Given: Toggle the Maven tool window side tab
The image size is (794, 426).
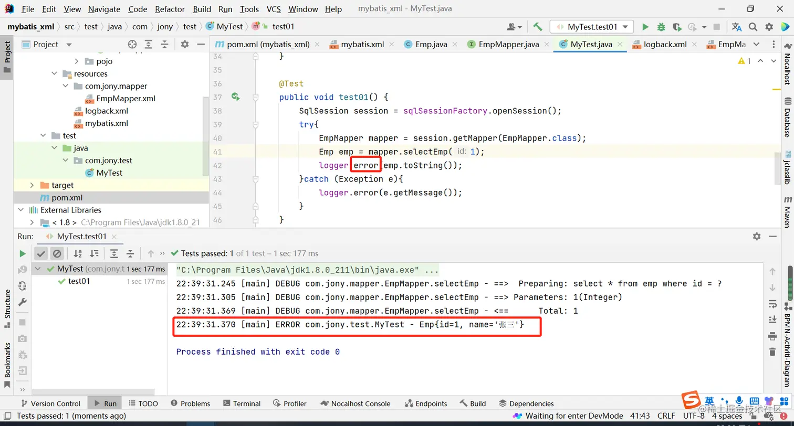Looking at the screenshot, I should click(x=788, y=211).
